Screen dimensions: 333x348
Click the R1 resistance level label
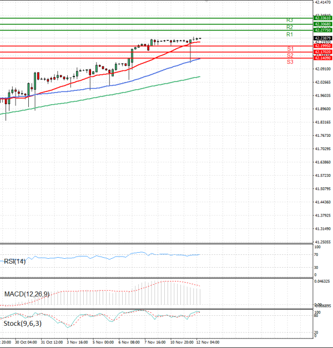click(x=290, y=34)
